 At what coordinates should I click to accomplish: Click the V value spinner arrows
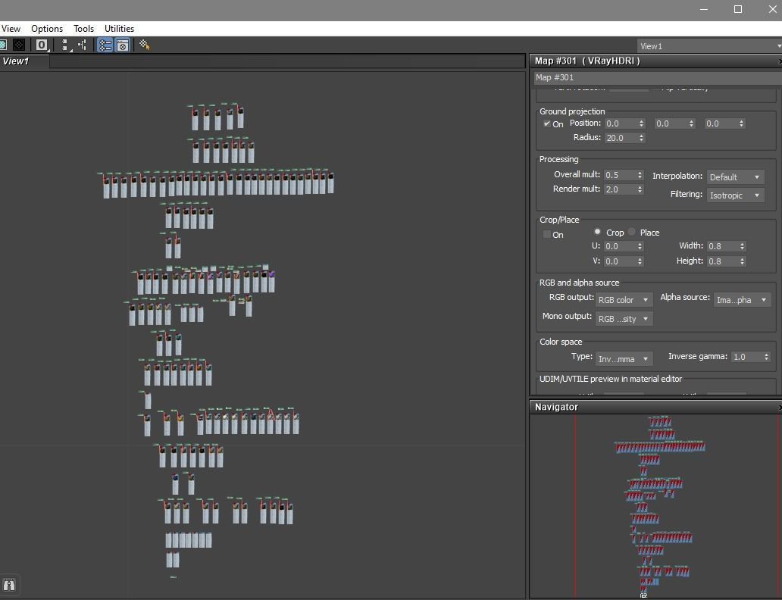[640, 261]
